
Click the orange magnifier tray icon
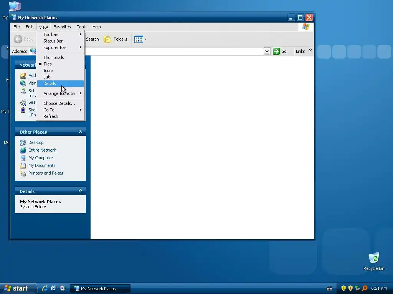[365, 288]
